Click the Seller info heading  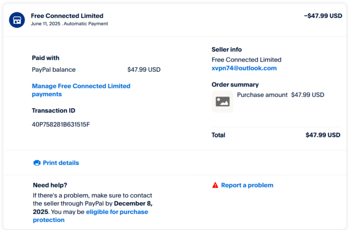click(x=227, y=49)
